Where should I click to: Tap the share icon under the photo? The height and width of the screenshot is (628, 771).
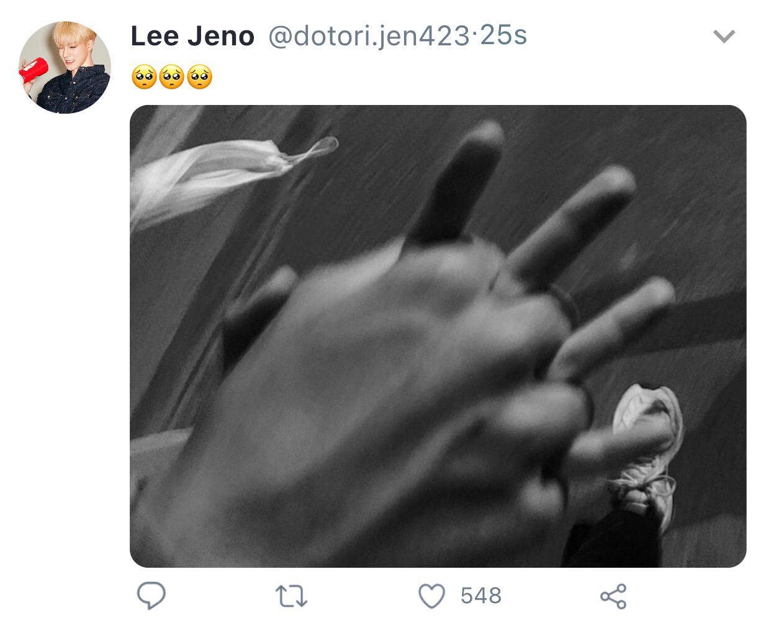click(x=613, y=596)
